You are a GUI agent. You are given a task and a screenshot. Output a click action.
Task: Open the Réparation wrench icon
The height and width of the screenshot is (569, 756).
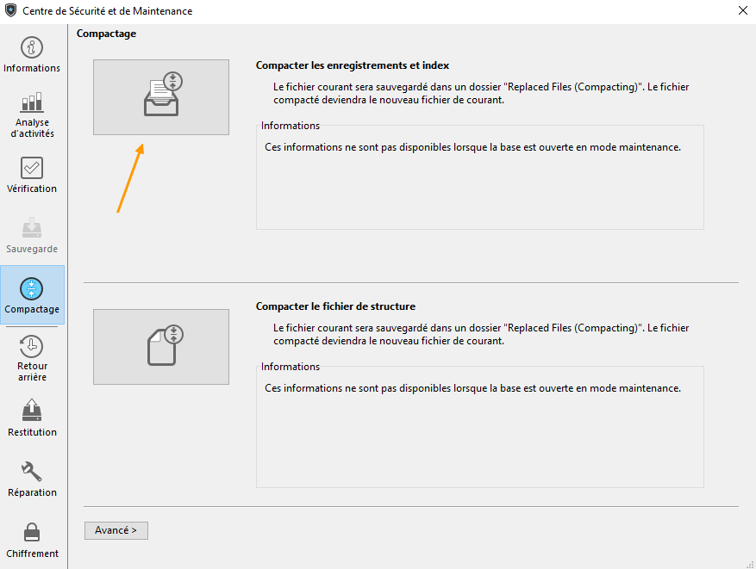(x=32, y=472)
